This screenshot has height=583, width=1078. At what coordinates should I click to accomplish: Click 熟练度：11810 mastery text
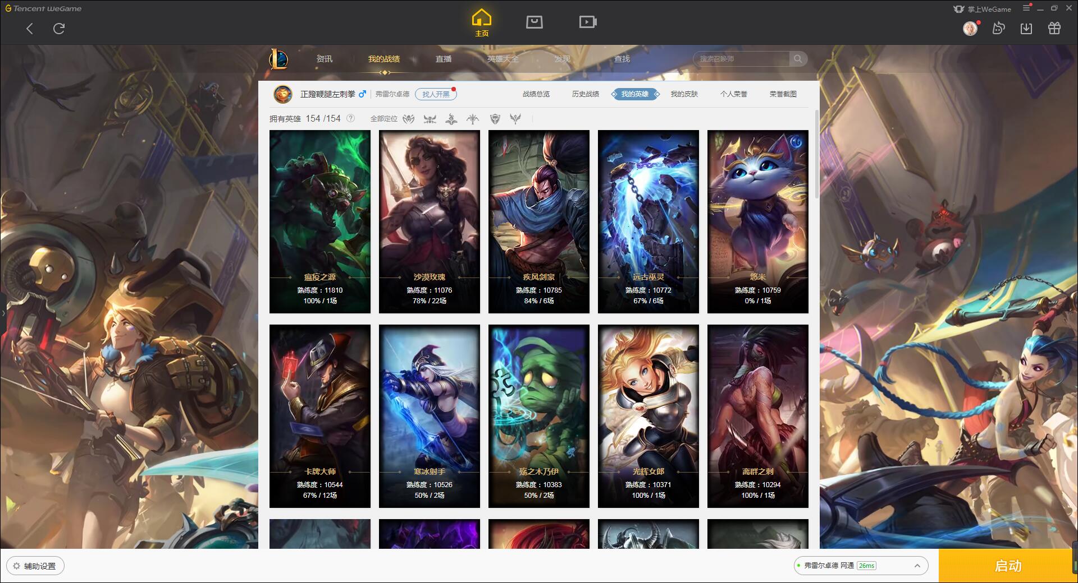320,290
